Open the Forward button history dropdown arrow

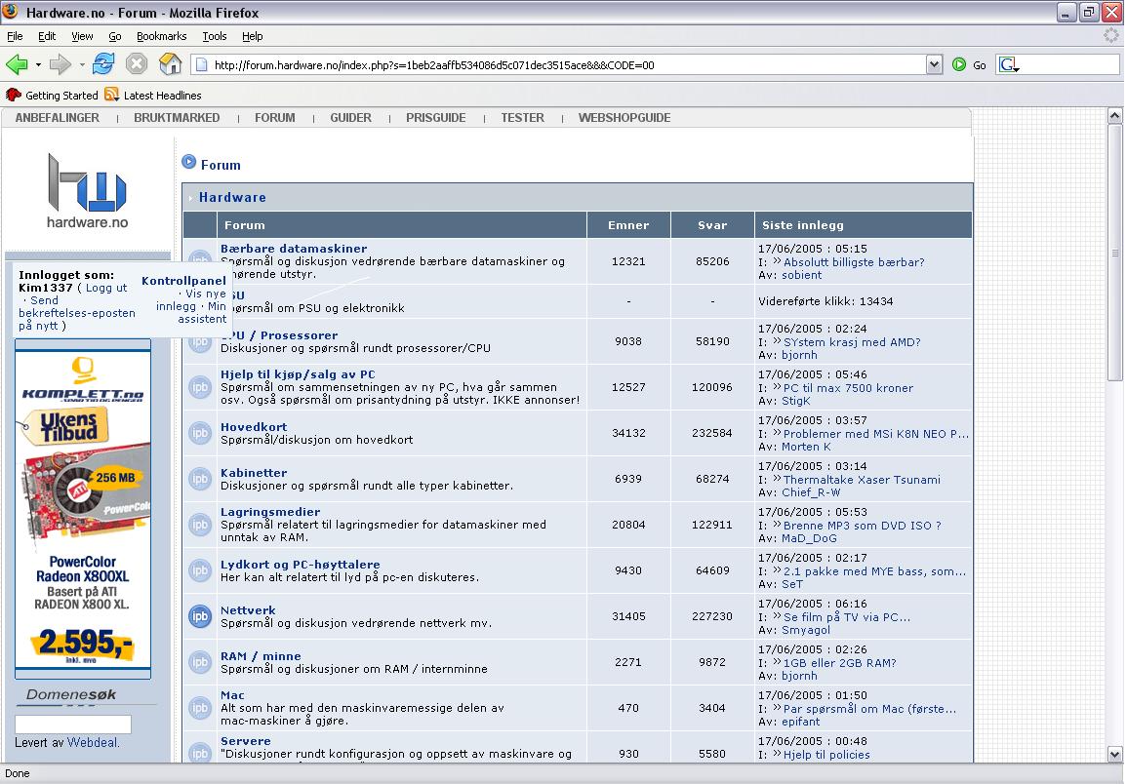click(x=81, y=64)
